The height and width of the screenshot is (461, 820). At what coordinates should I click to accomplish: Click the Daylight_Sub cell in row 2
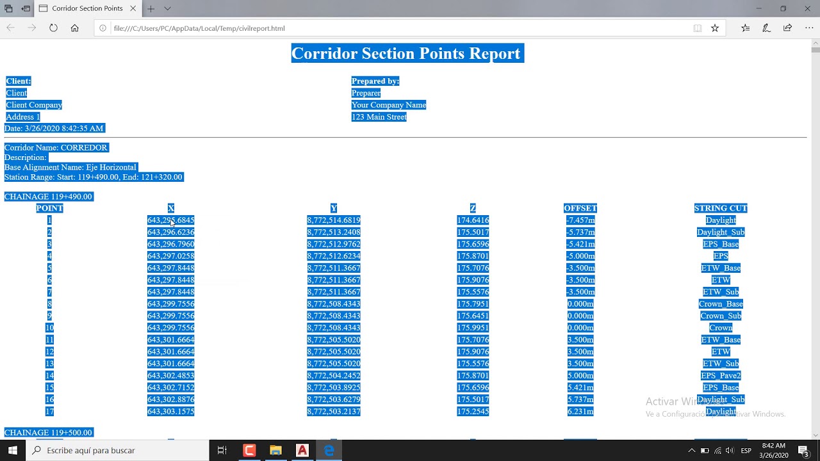tap(721, 232)
